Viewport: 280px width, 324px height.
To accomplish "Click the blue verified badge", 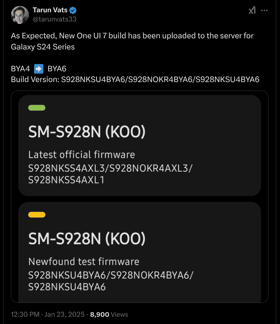I will point(73,10).
